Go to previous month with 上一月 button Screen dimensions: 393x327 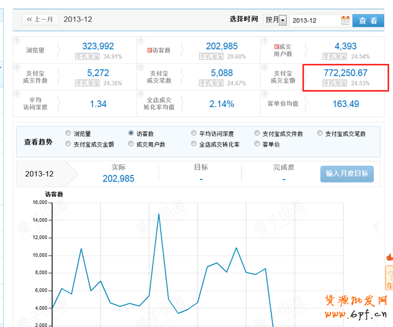point(40,20)
